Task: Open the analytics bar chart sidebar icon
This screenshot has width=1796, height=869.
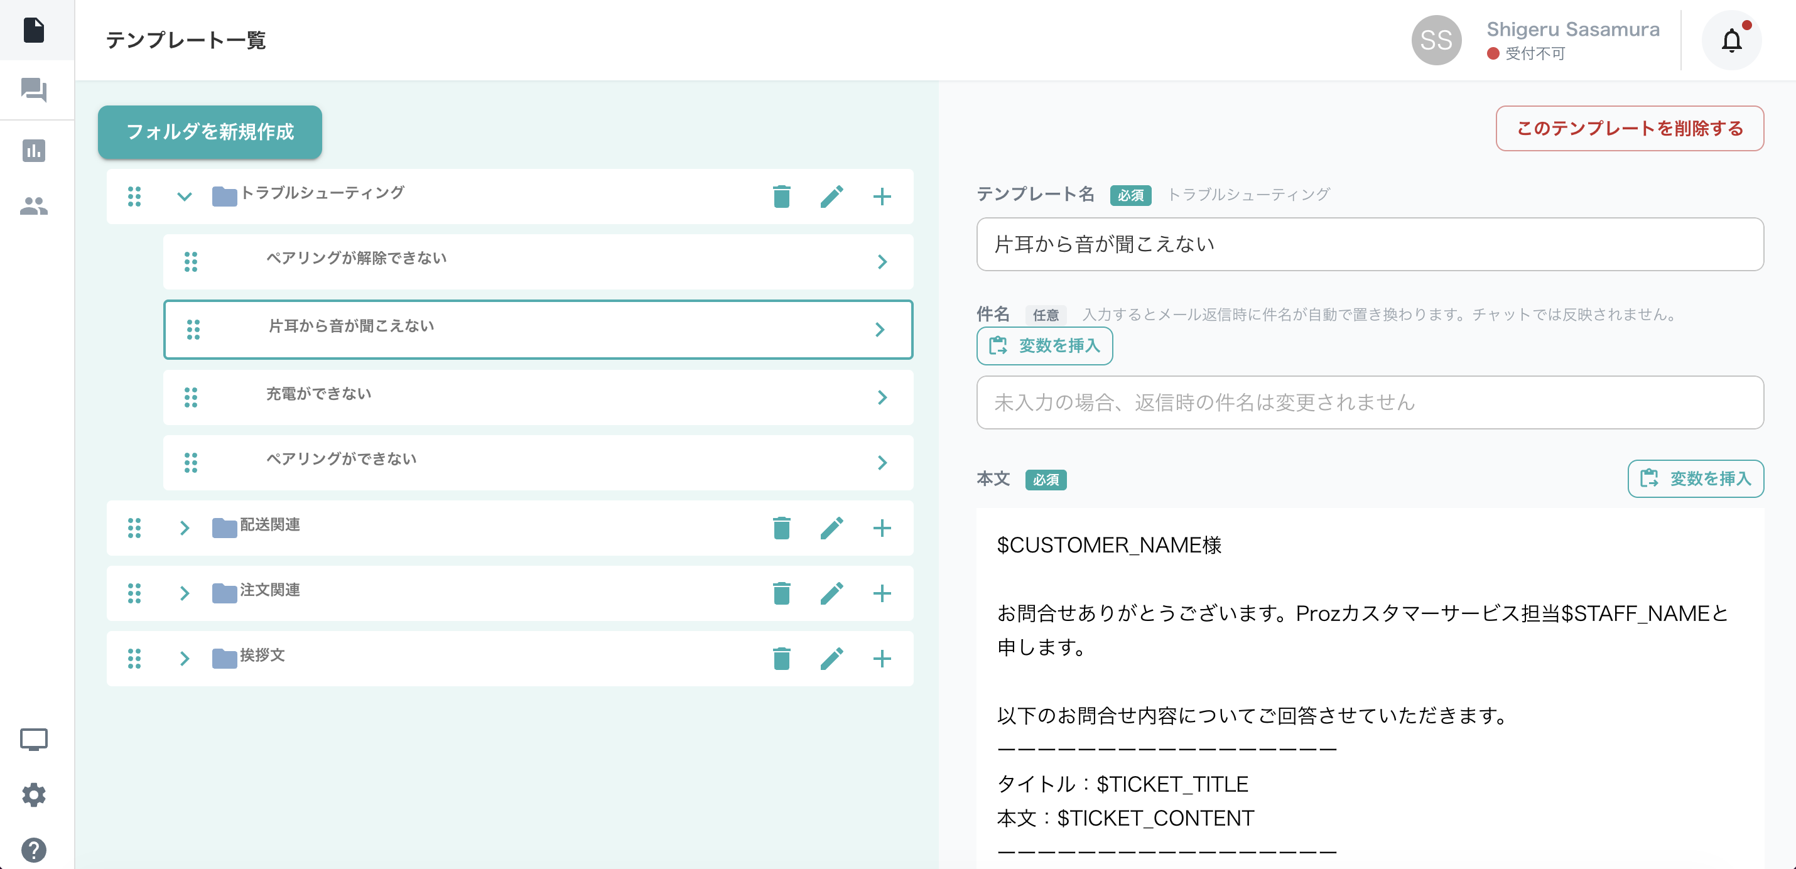Action: 33,151
